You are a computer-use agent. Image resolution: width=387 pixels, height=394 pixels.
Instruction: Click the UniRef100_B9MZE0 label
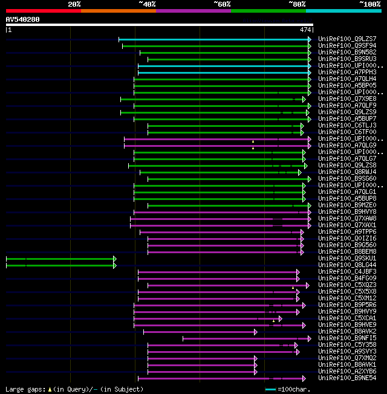(x=347, y=205)
